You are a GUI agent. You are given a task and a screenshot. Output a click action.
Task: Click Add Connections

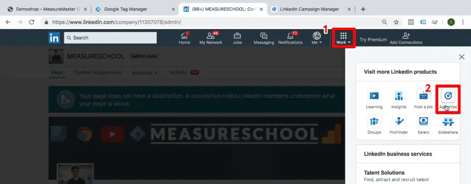pyautogui.click(x=406, y=39)
